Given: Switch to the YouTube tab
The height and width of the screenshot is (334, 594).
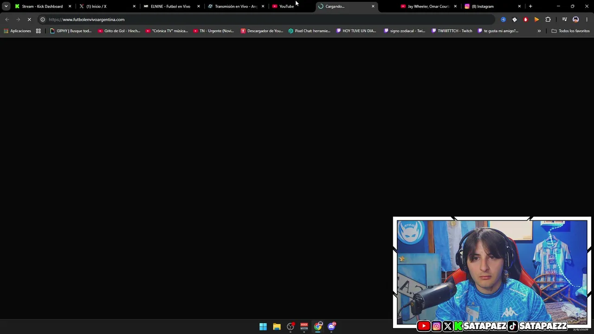Looking at the screenshot, I should click(x=286, y=6).
